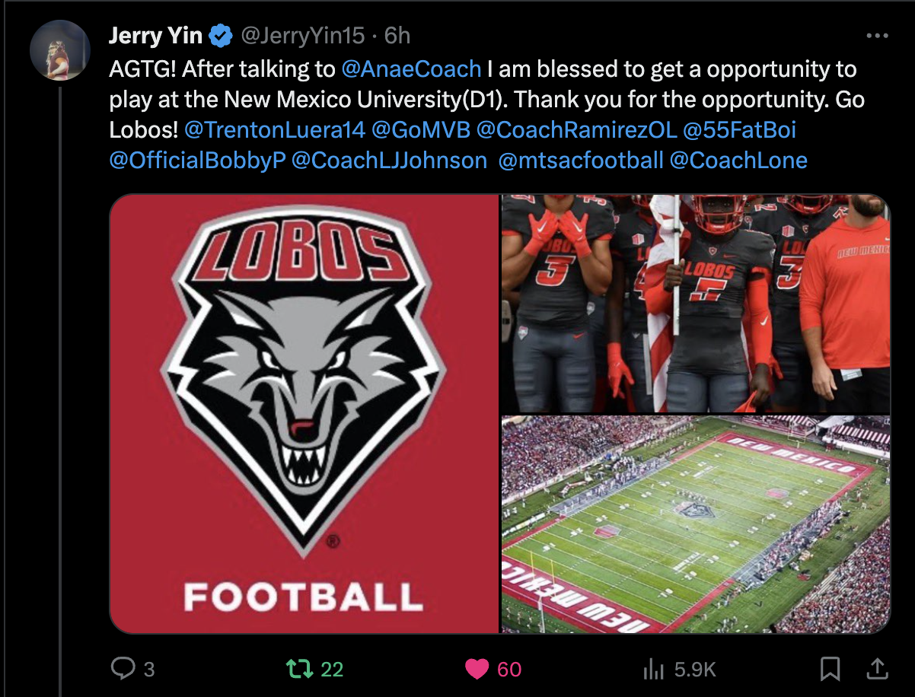Enlarge the Lobos Football logo image
The width and height of the screenshot is (915, 697).
point(304,413)
